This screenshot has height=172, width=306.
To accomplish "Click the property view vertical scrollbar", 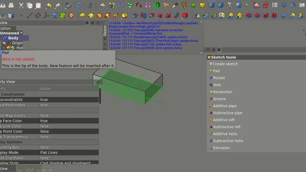I will pyautogui.click(x=100, y=96).
